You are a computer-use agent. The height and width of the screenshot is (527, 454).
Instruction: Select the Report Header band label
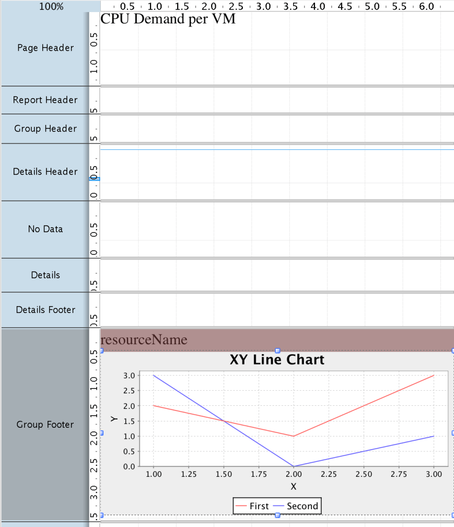[x=45, y=100]
